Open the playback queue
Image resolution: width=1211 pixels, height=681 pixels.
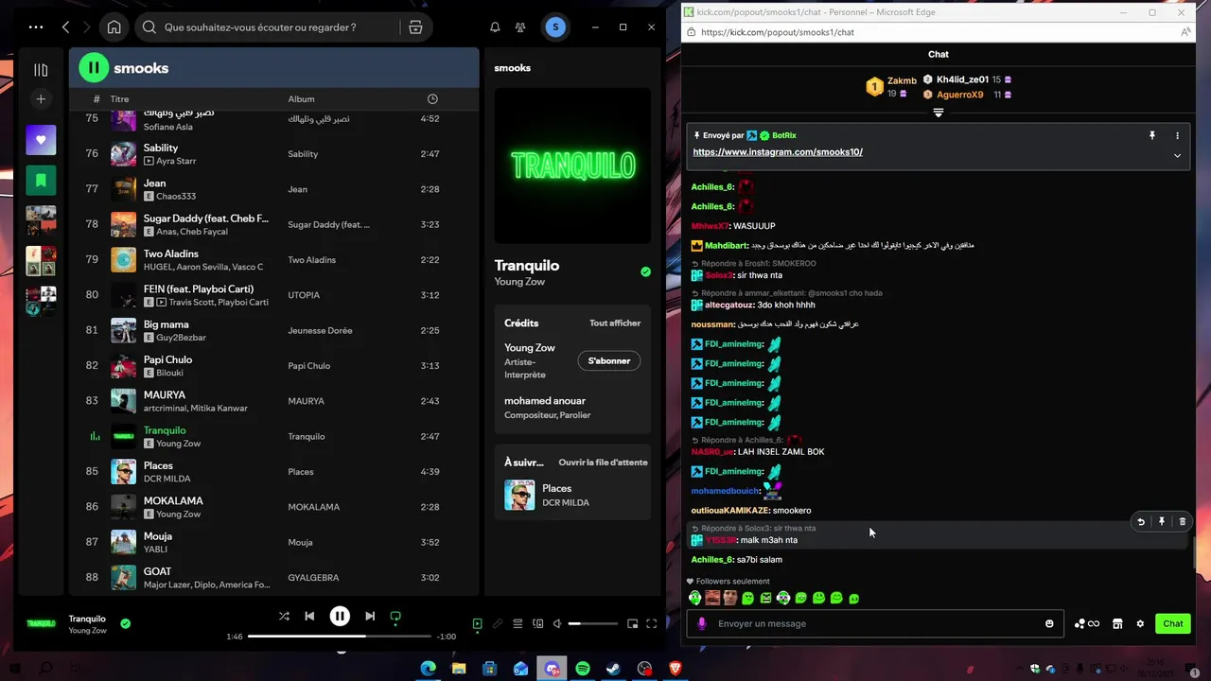518,623
